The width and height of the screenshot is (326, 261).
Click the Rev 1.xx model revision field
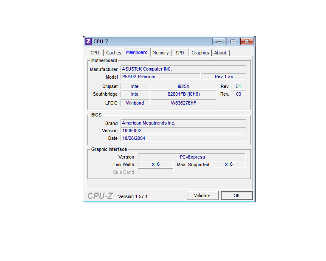(x=224, y=77)
